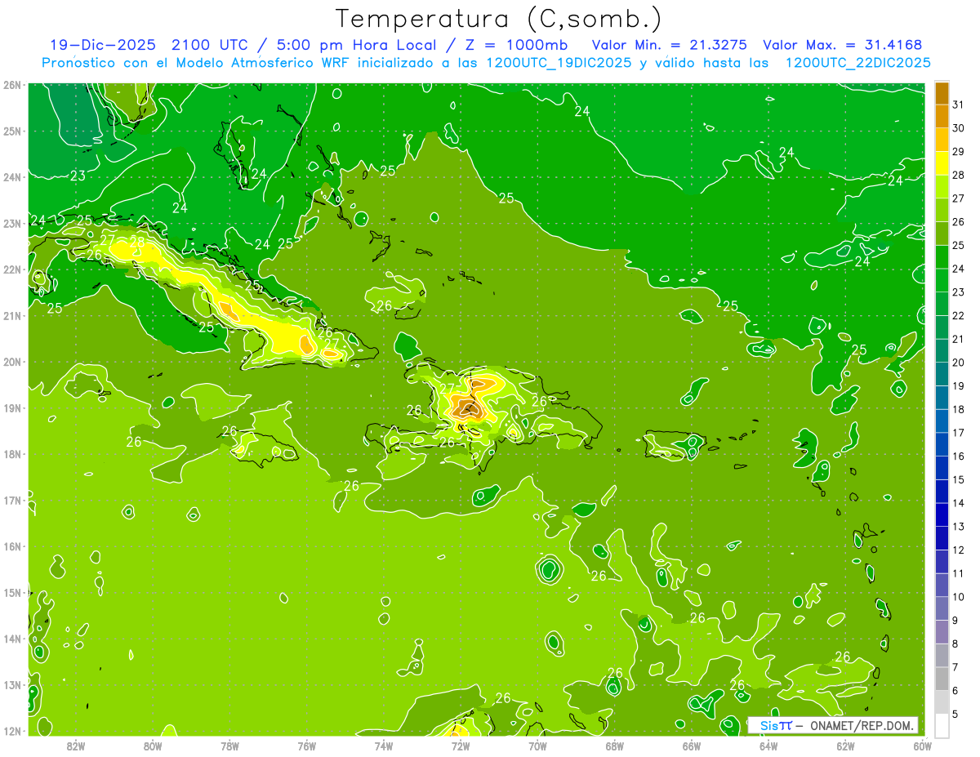The width and height of the screenshot is (980, 757).
Task: Click the gold legend swatch between 29 and 30
Action: [942, 140]
